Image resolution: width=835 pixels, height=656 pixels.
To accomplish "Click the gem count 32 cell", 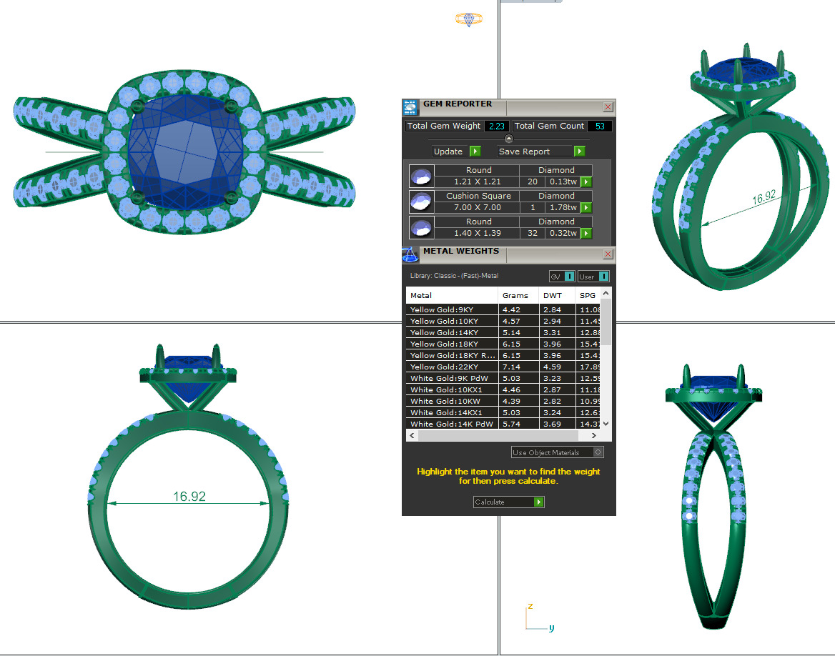I will tap(533, 233).
